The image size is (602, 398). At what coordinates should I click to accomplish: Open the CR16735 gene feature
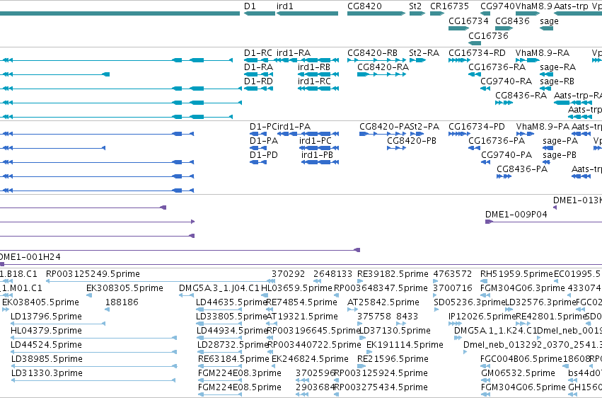pyautogui.click(x=438, y=13)
